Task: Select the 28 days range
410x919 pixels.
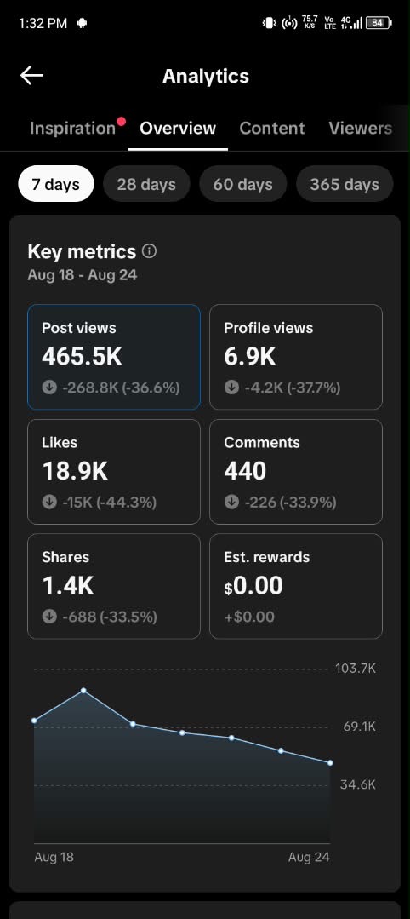Action: 146,184
